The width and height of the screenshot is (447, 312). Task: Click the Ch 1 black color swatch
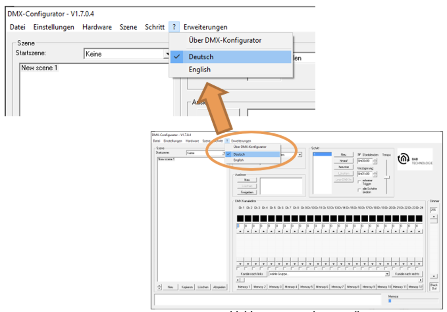(x=240, y=218)
